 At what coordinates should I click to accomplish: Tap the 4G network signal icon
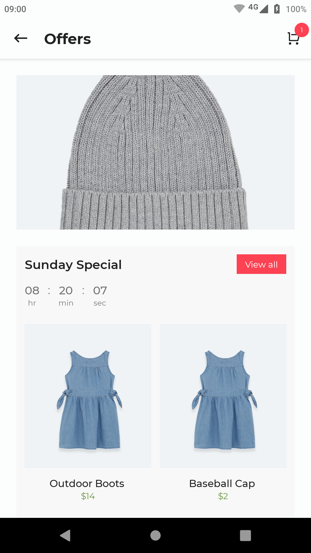[258, 8]
